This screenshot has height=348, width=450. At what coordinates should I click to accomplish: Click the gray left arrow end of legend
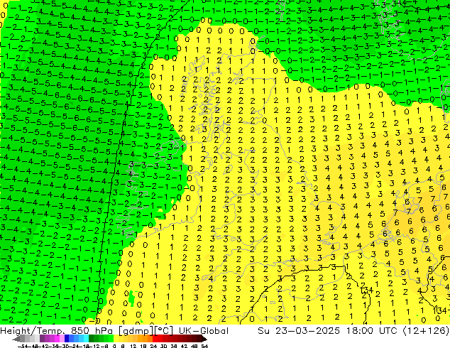click(16, 339)
